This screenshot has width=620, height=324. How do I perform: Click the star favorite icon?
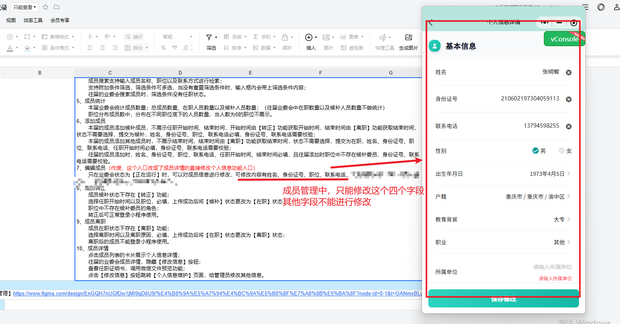pyautogui.click(x=45, y=7)
